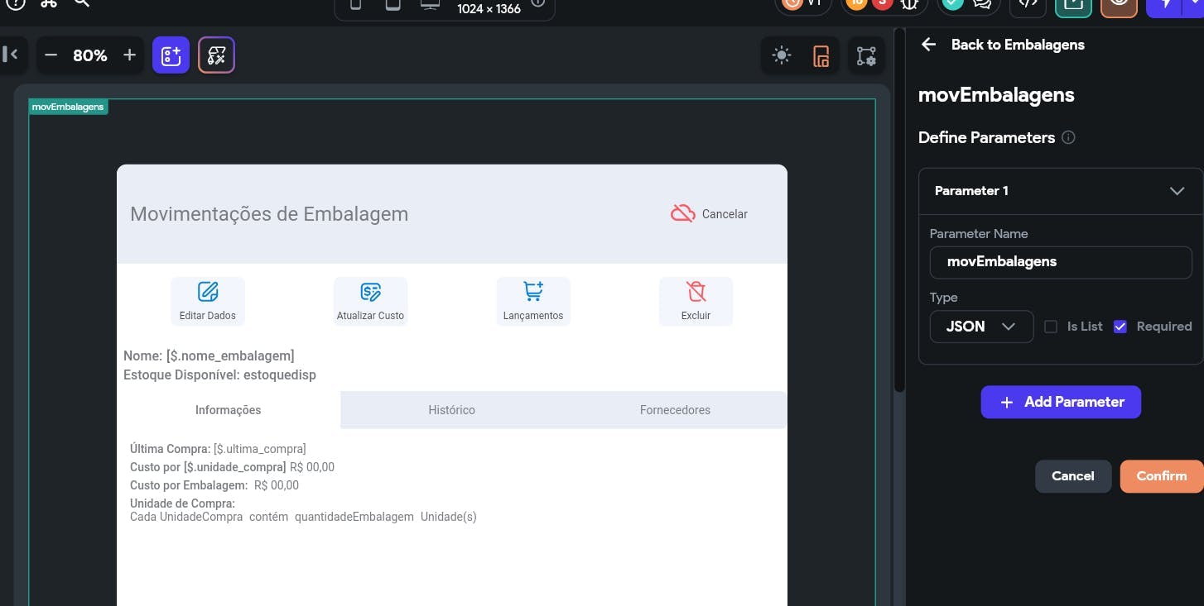The height and width of the screenshot is (606, 1204).
Task: Select the Custo por [$.unidade_compra] line
Action: tap(232, 467)
